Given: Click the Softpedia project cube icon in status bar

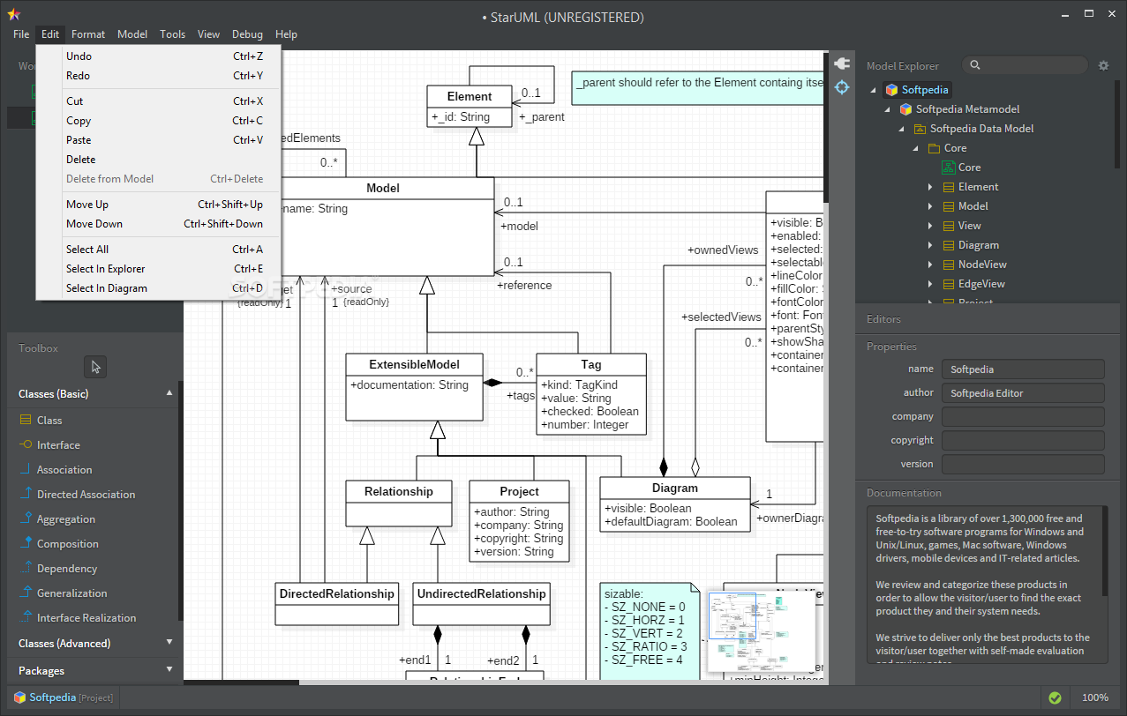Looking at the screenshot, I should coord(19,697).
